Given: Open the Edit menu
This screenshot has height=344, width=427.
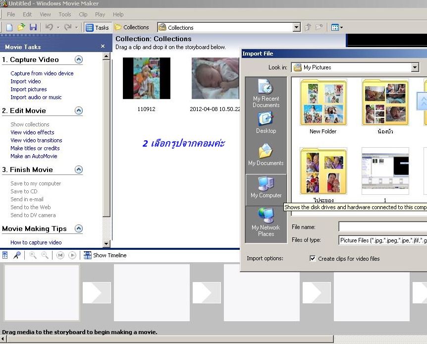Looking at the screenshot, I should 27,14.
